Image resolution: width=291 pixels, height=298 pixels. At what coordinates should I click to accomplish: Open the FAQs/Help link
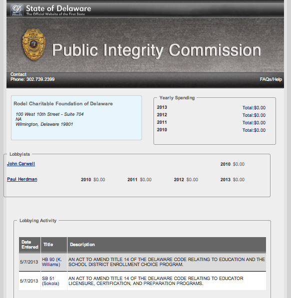(x=271, y=79)
